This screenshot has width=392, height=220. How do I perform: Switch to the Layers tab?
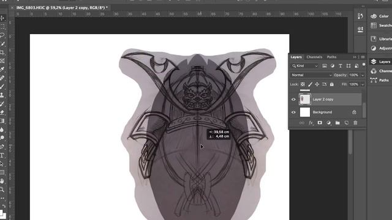click(x=296, y=57)
